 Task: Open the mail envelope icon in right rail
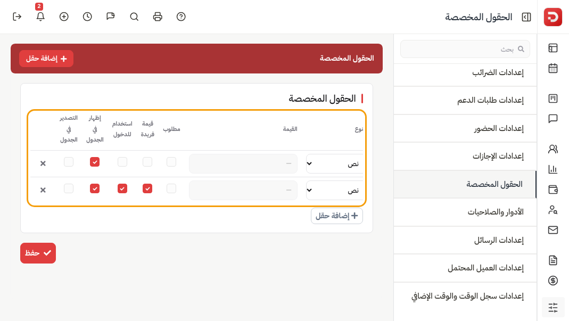[x=552, y=230]
